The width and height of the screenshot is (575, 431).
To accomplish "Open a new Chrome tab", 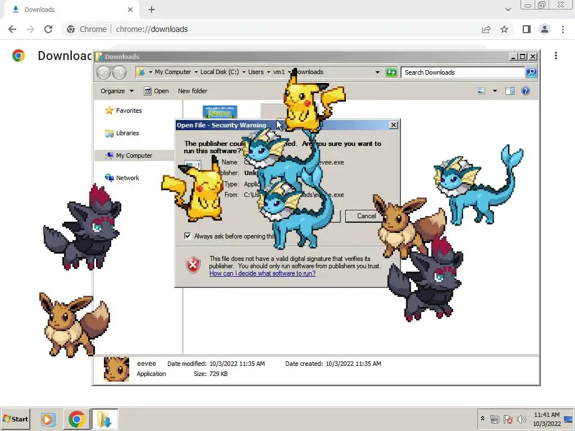I will tap(152, 10).
